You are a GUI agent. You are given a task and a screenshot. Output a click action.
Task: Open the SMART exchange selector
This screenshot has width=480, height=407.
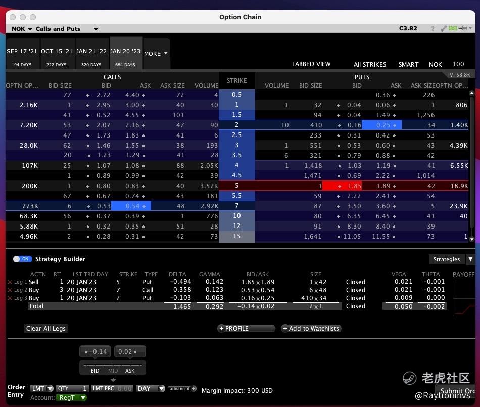click(408, 64)
